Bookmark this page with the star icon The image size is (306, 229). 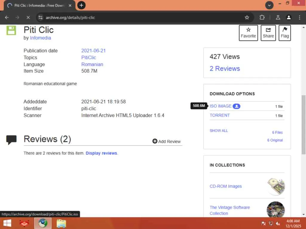(247, 18)
